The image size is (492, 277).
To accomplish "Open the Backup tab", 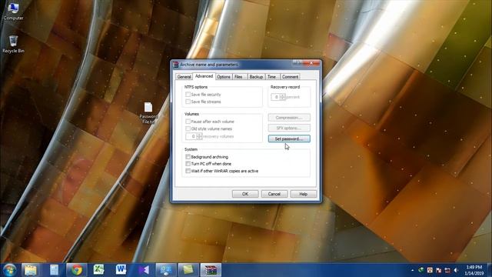I will [256, 77].
